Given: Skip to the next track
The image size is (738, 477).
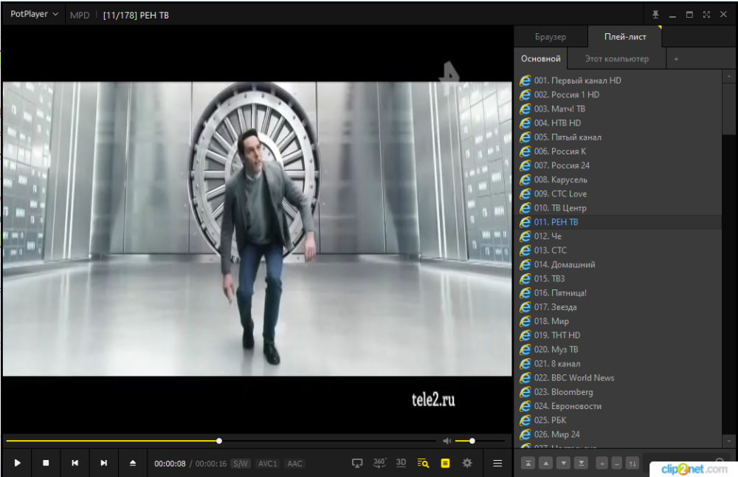Looking at the screenshot, I should [103, 463].
